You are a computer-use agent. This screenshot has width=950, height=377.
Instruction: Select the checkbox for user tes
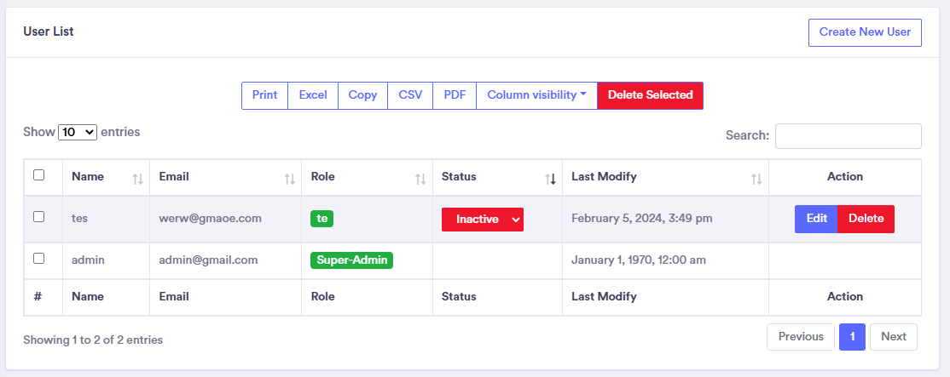coord(38,217)
